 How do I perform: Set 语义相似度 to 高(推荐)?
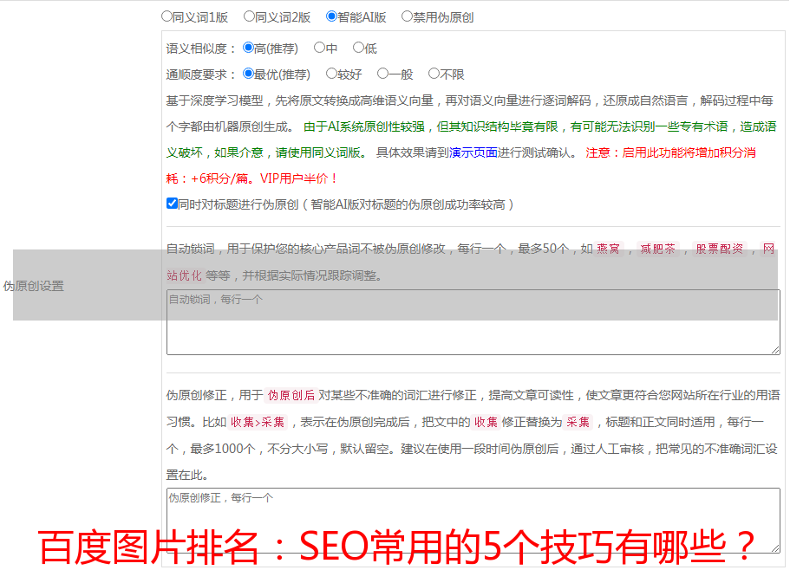pos(248,48)
